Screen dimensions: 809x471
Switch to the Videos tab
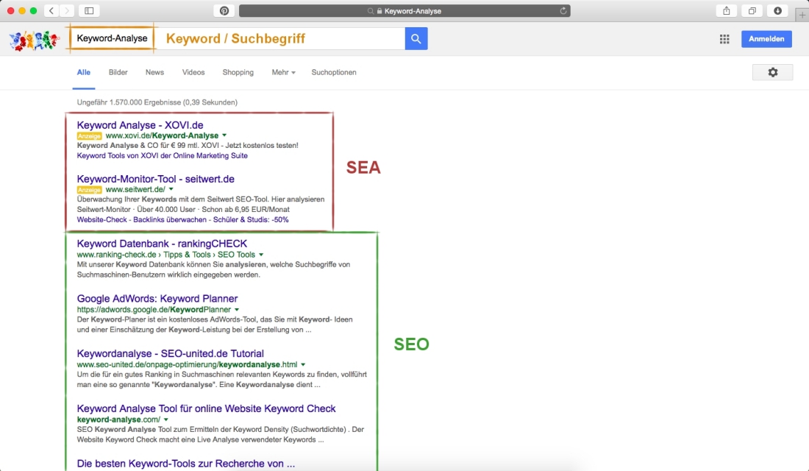tap(193, 72)
